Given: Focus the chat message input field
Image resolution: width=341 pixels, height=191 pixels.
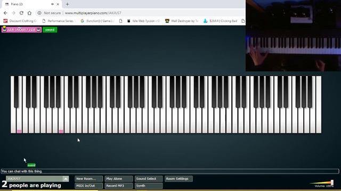Looking at the screenshot, I should [x=169, y=171].
